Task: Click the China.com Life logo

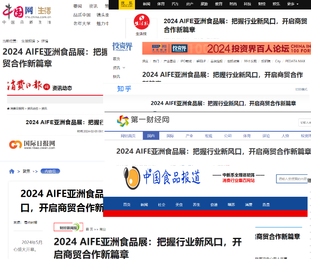Action: click(27, 12)
